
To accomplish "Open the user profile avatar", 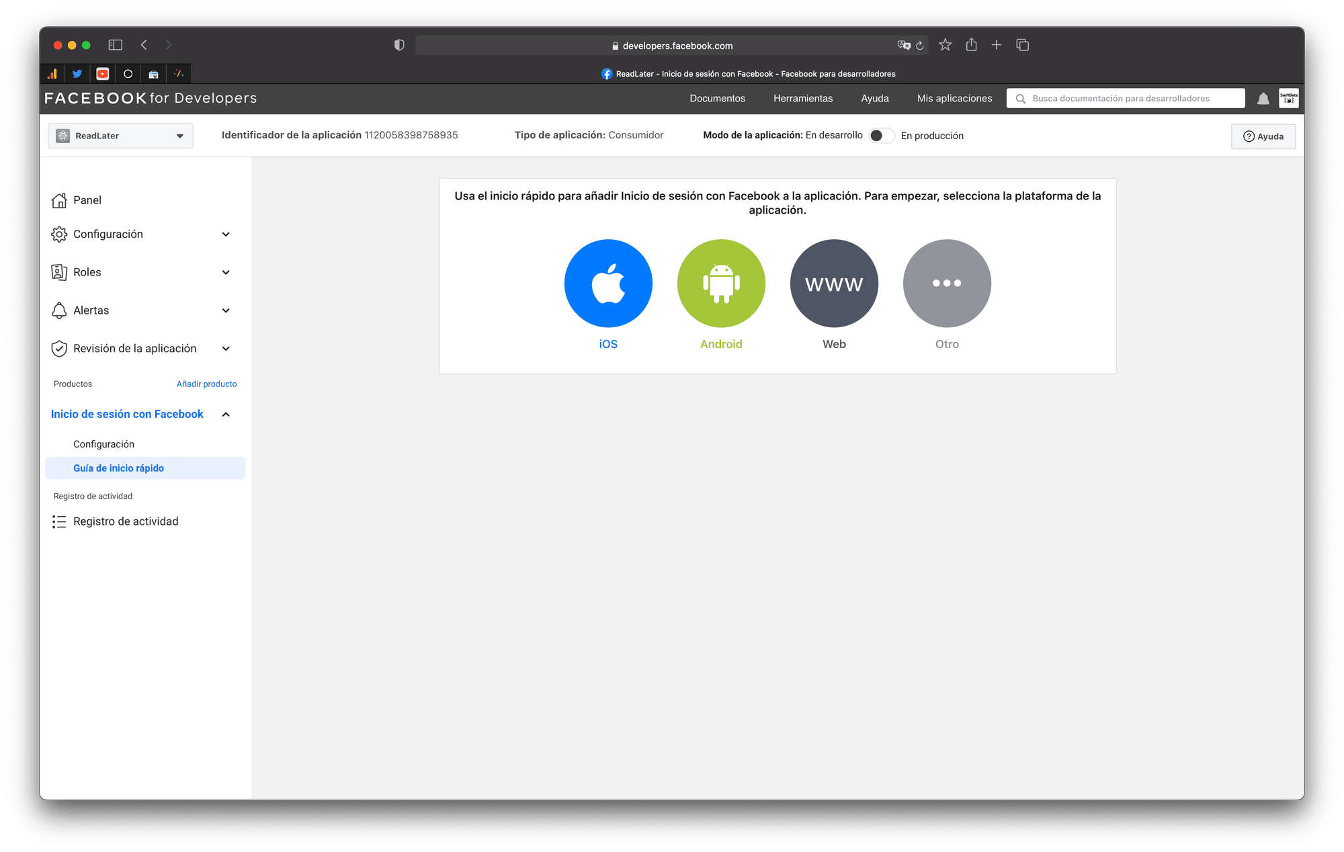I will pos(1289,98).
